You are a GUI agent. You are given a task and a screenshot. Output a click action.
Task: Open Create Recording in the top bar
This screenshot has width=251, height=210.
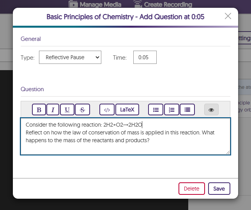tap(163, 4)
